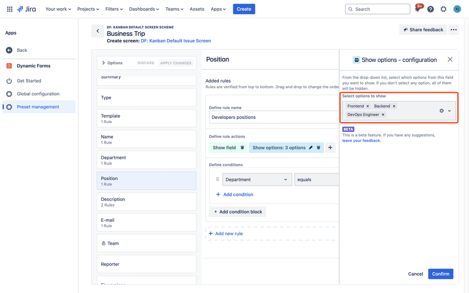Image resolution: width=469 pixels, height=293 pixels.
Task: Click the Create button
Action: [244, 9]
